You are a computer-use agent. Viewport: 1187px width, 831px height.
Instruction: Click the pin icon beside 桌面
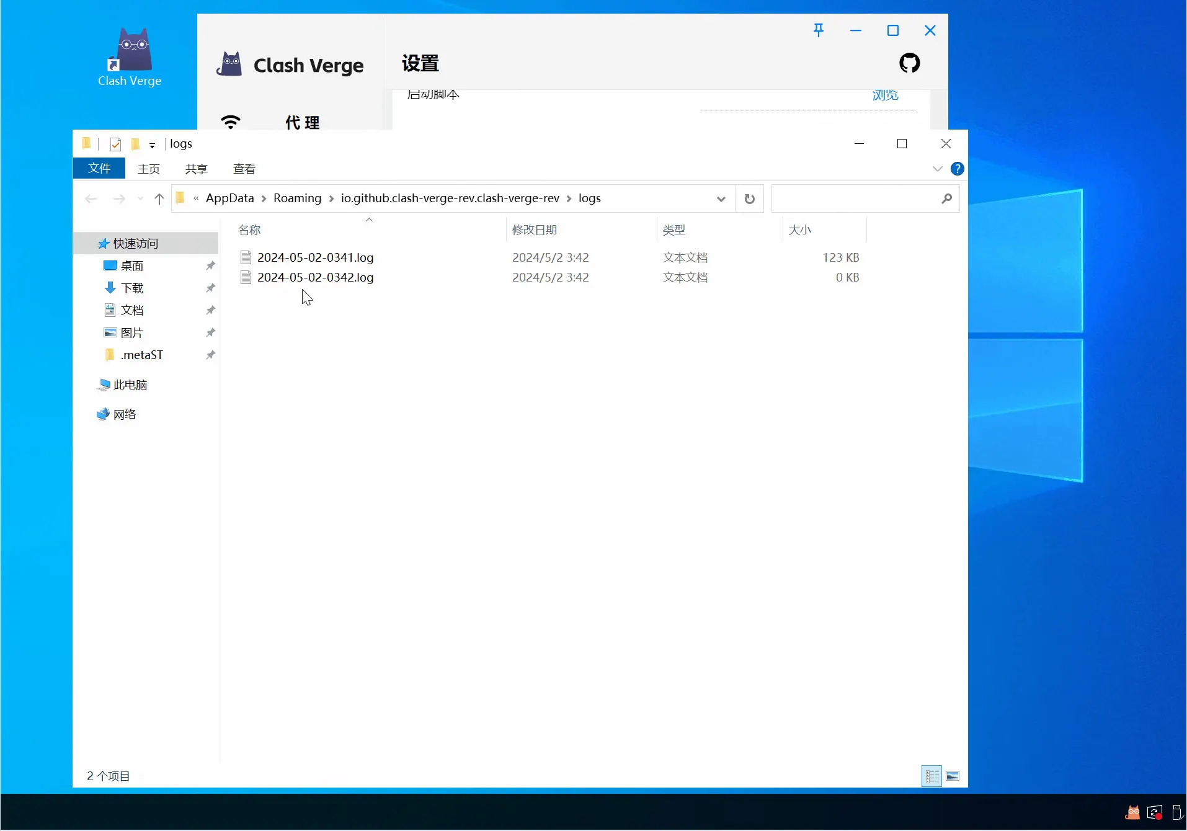[x=210, y=265]
